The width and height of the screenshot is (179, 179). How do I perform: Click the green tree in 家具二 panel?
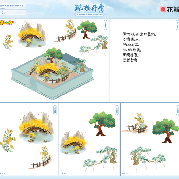[102, 124]
